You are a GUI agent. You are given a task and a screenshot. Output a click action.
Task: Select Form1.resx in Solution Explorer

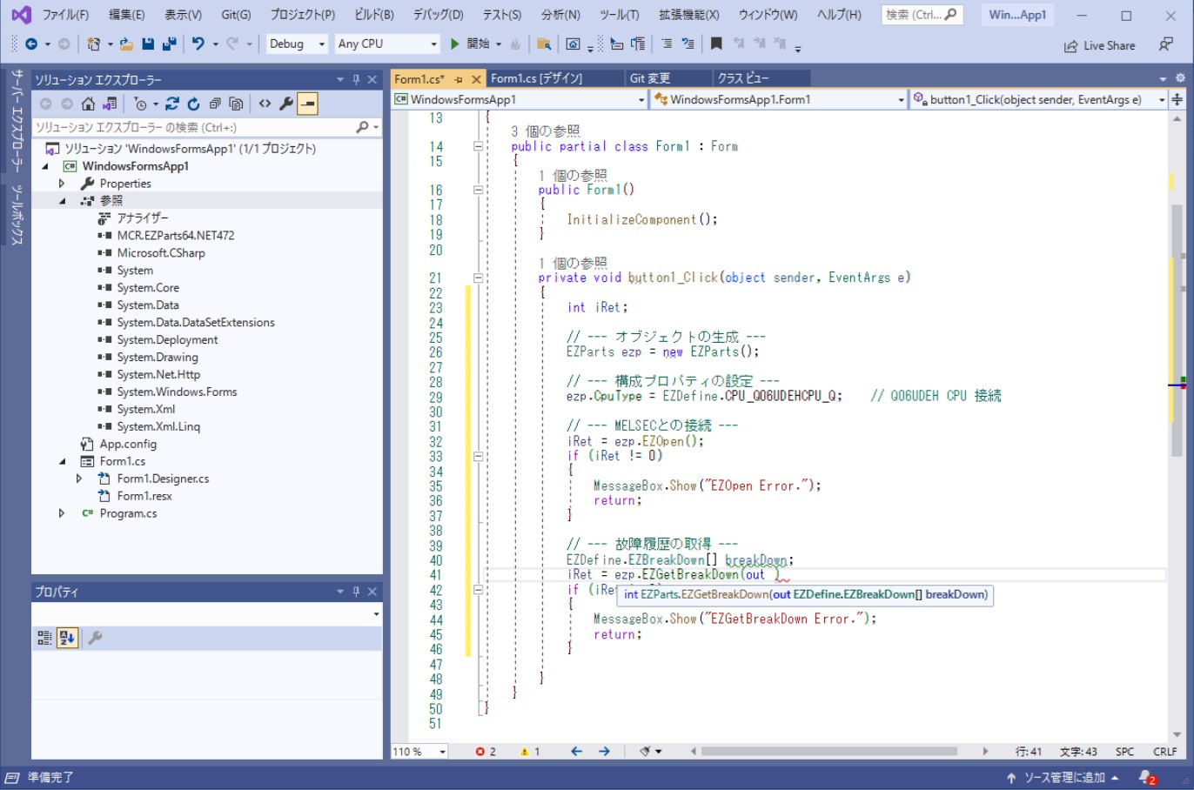point(144,496)
